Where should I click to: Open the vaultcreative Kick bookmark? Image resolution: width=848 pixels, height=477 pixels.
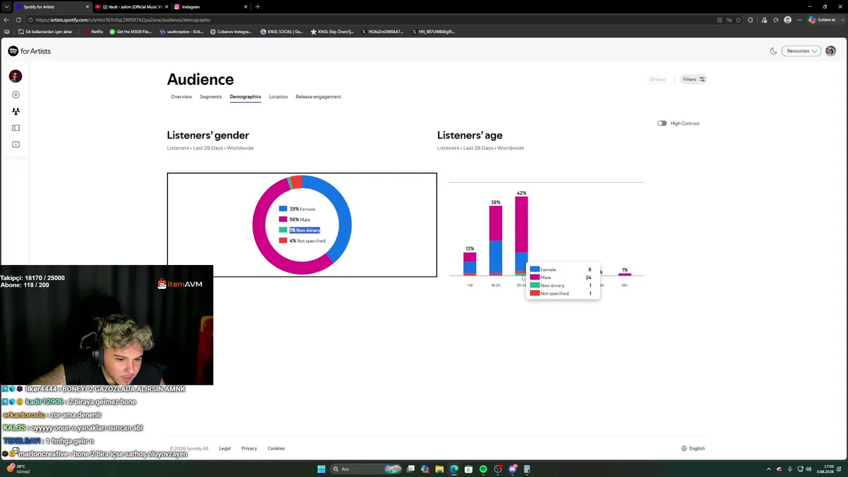click(x=181, y=32)
